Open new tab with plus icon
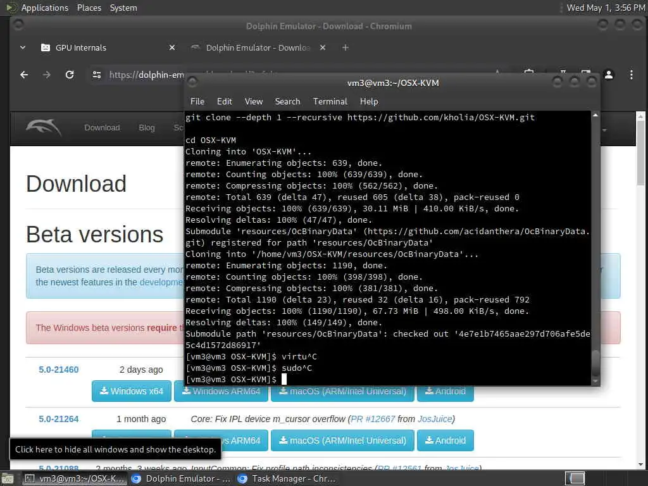 (x=345, y=48)
